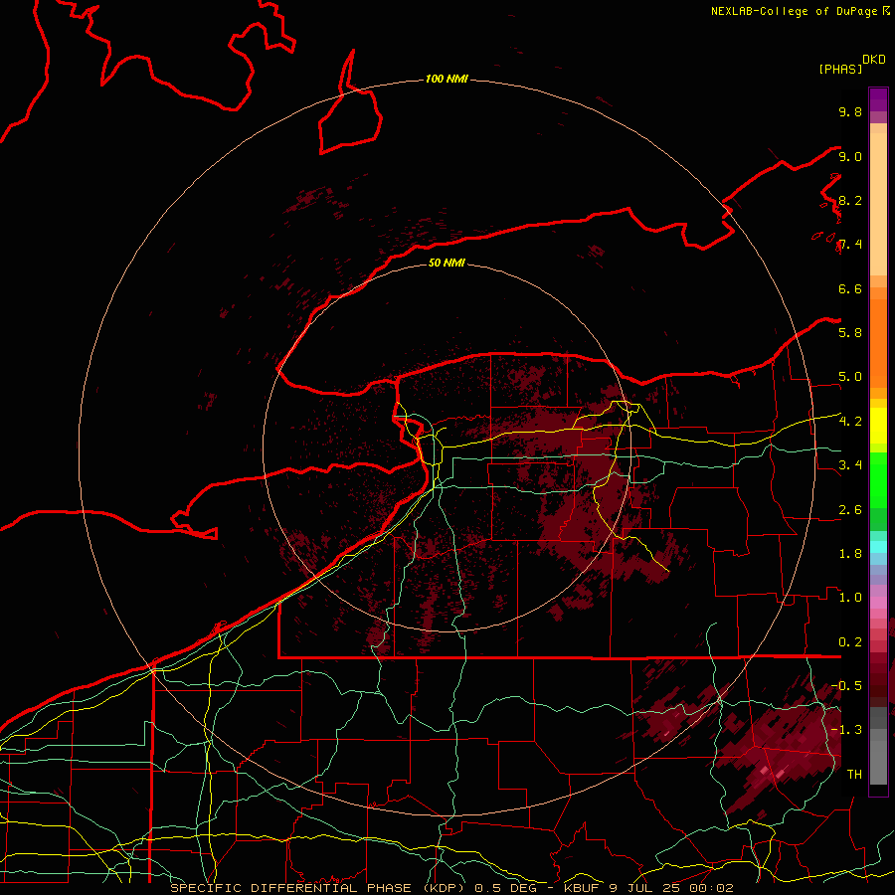Click the "50 NMI" range ring label
This screenshot has height=895, width=895.
pyautogui.click(x=447, y=263)
